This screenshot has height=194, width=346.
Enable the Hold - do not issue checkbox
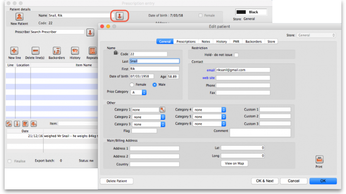tap(236, 55)
